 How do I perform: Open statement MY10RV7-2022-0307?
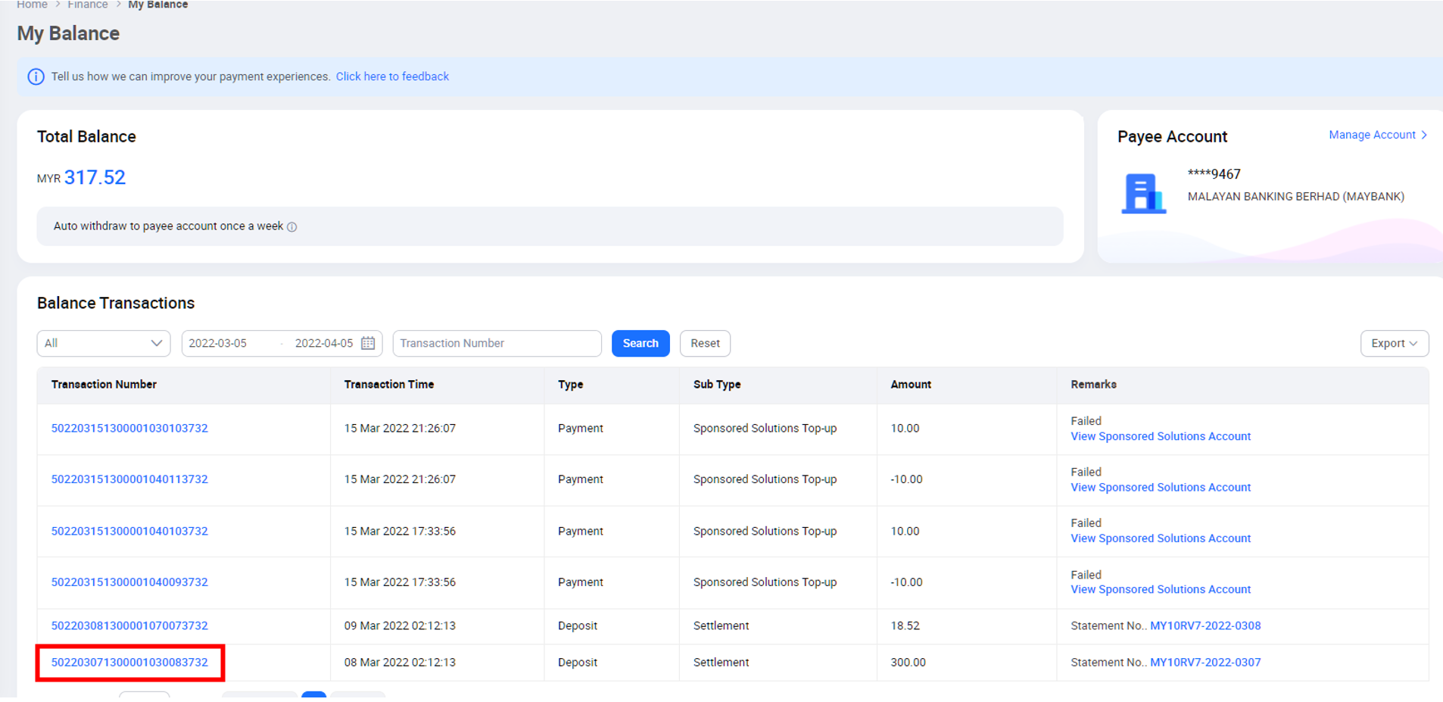coord(1205,662)
